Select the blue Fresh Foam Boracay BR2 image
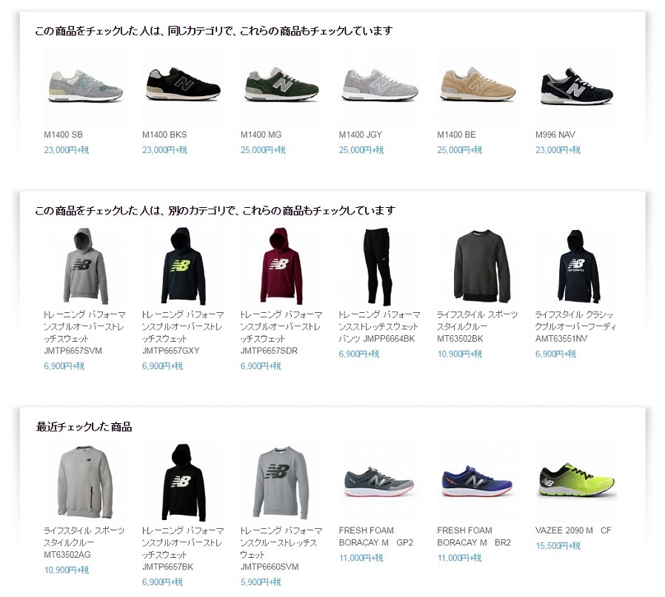This screenshot has width=665, height=597. 478,482
